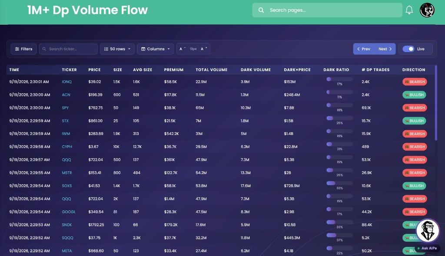Open the ACN ticker link
Viewport: 445px width, 256px height.
[66, 95]
